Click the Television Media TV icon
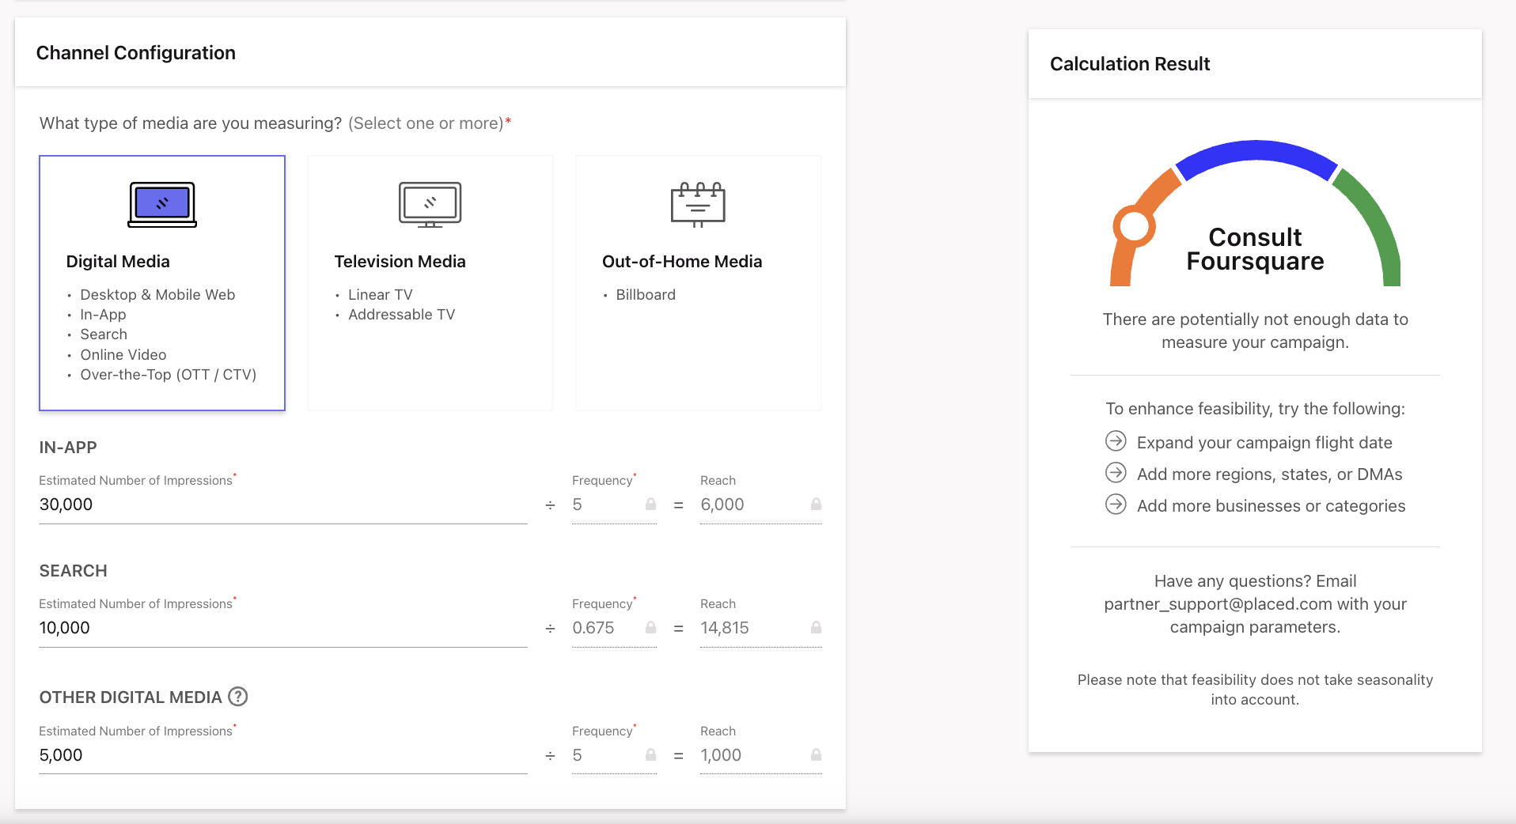Image resolution: width=1516 pixels, height=824 pixels. 430,203
